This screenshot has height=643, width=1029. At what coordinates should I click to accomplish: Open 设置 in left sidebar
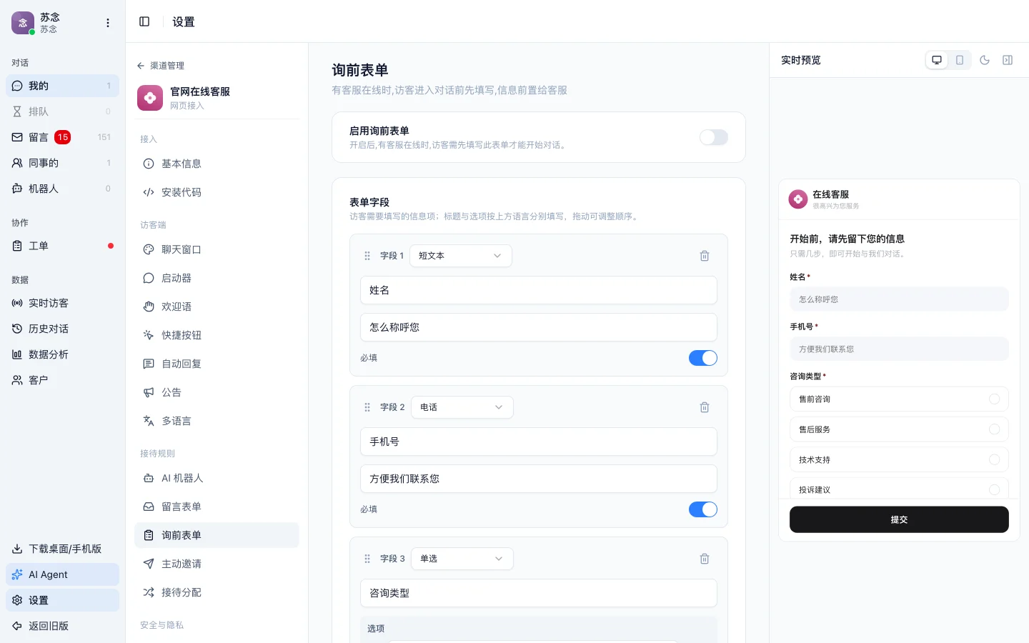[x=62, y=600]
